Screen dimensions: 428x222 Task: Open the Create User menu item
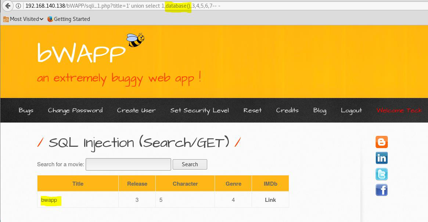point(136,110)
